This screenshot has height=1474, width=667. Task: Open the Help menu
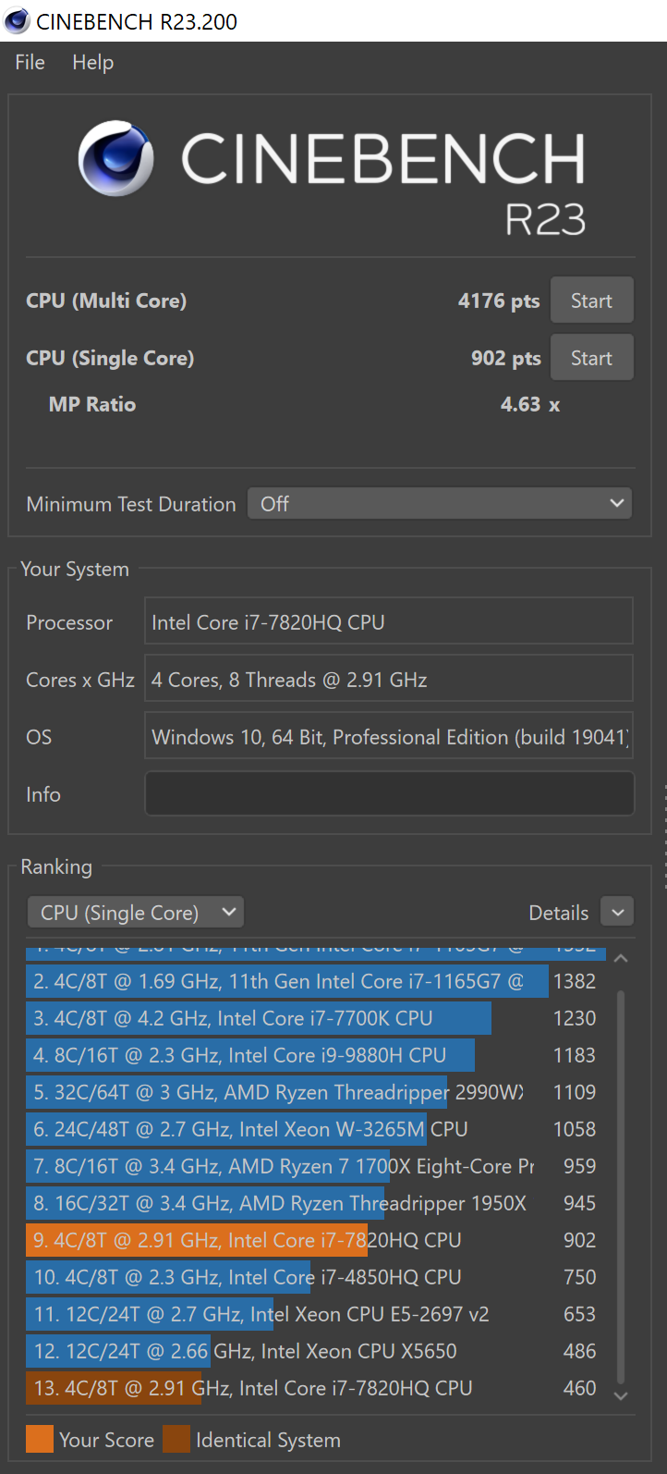point(93,62)
